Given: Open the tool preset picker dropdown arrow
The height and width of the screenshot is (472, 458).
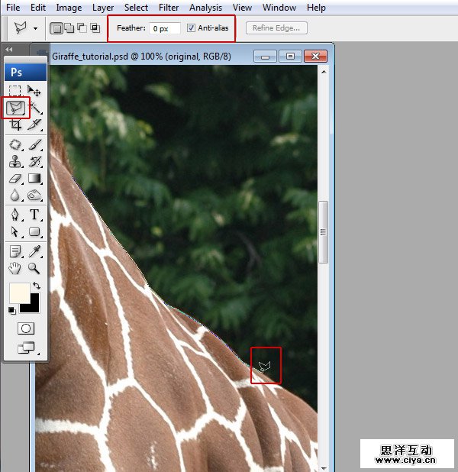Looking at the screenshot, I should 35,28.
